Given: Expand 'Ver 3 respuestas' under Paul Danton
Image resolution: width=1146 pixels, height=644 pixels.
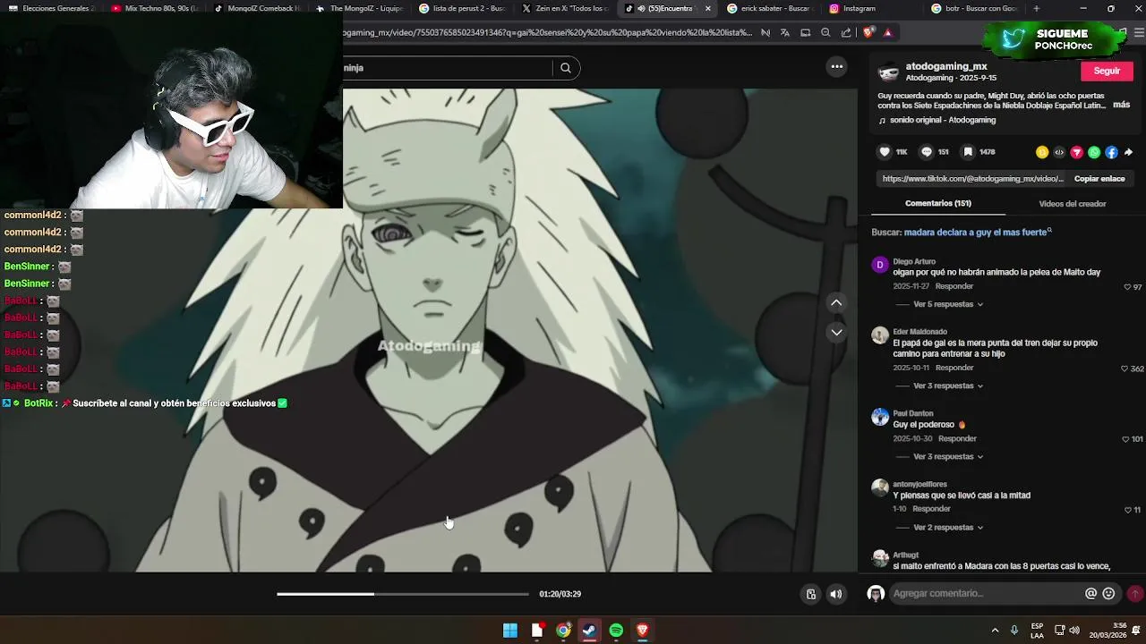Looking at the screenshot, I should click(x=948, y=456).
